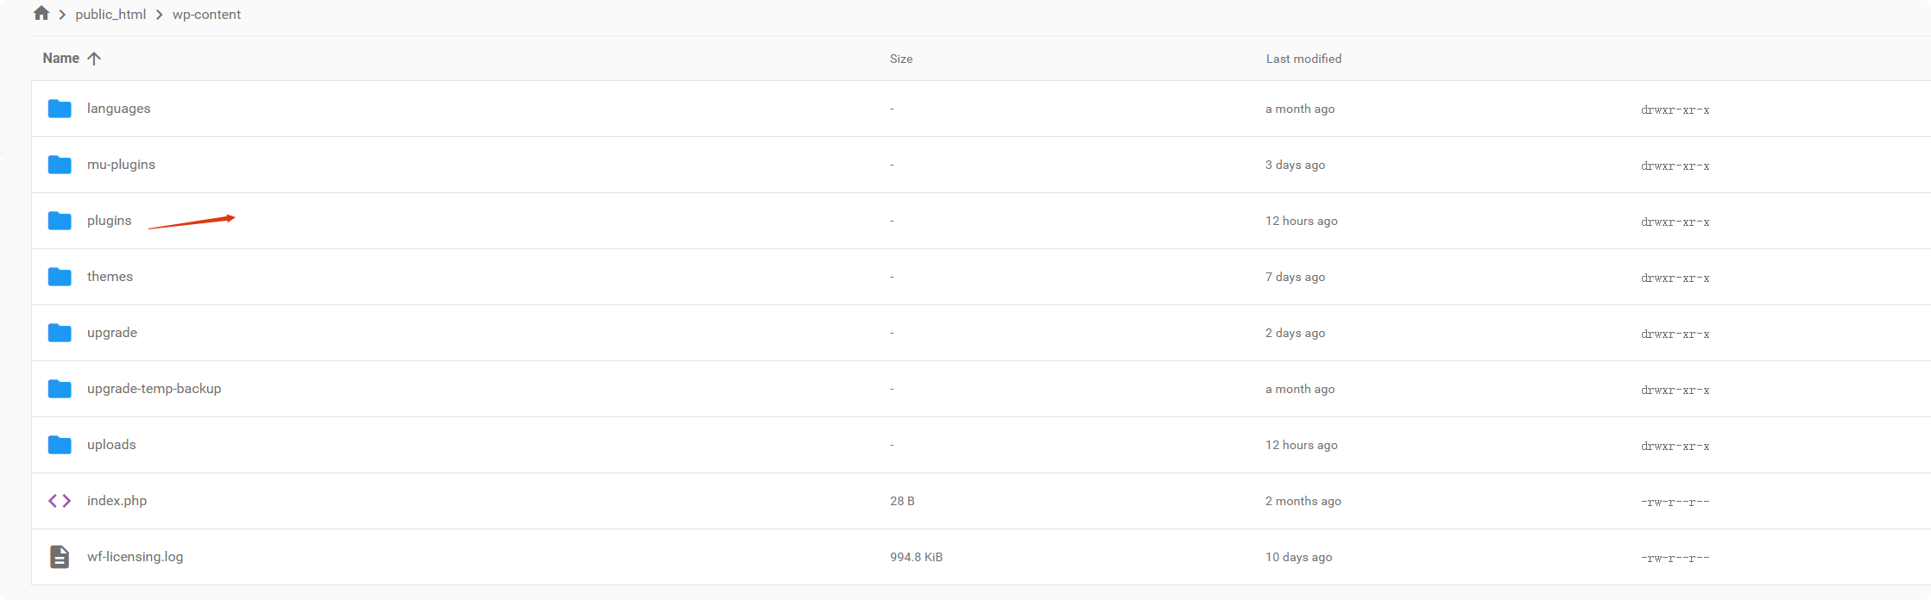Viewport: 1931px width, 600px height.
Task: Click the upgrade folder icon
Action: click(x=60, y=333)
